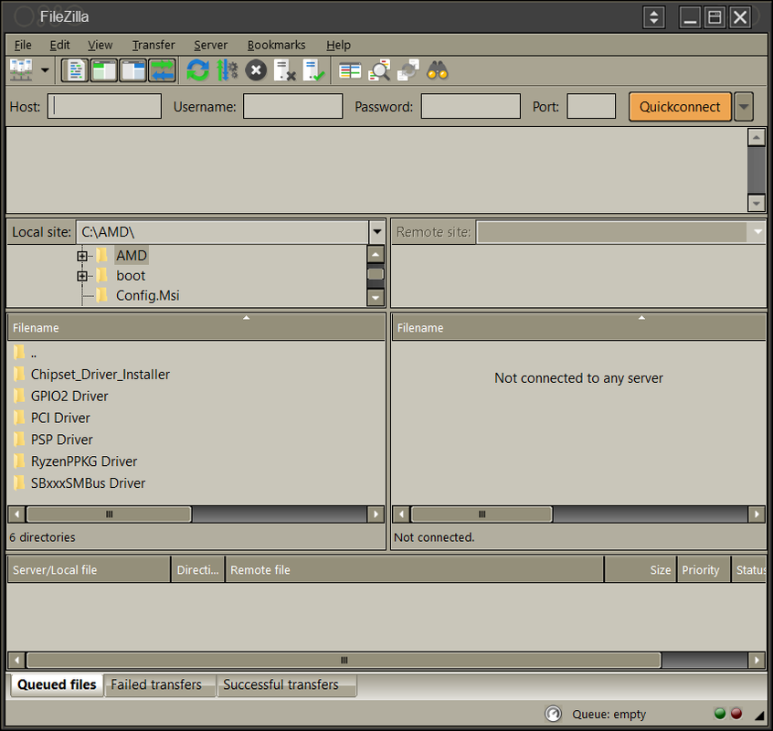
Task: Click the transfer queue horizontal scrollbar thumb
Action: coord(344,660)
